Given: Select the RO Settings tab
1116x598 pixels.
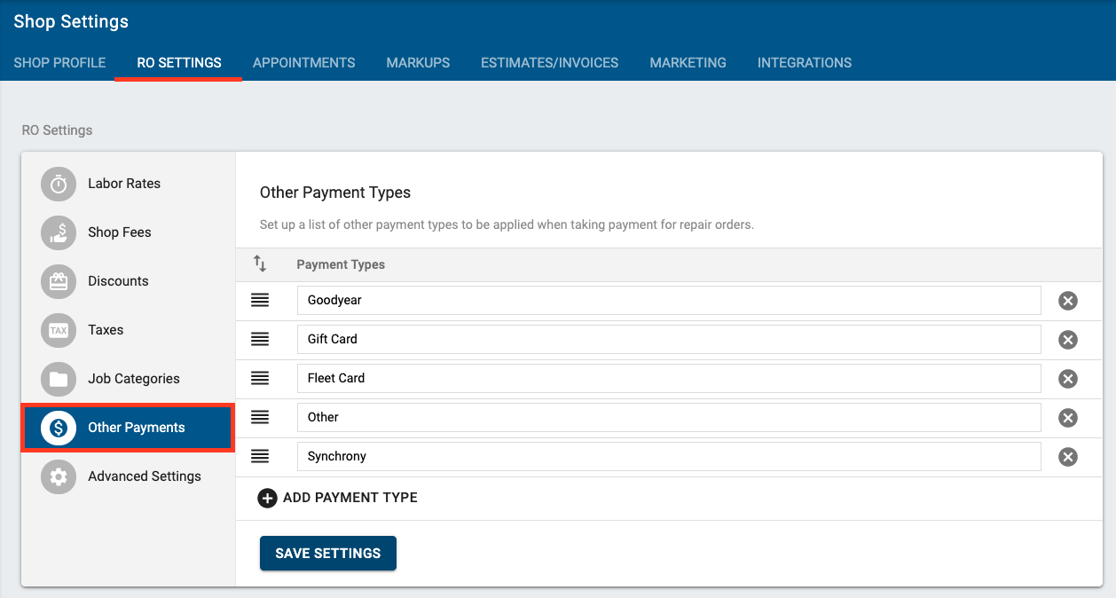Looking at the screenshot, I should [179, 63].
